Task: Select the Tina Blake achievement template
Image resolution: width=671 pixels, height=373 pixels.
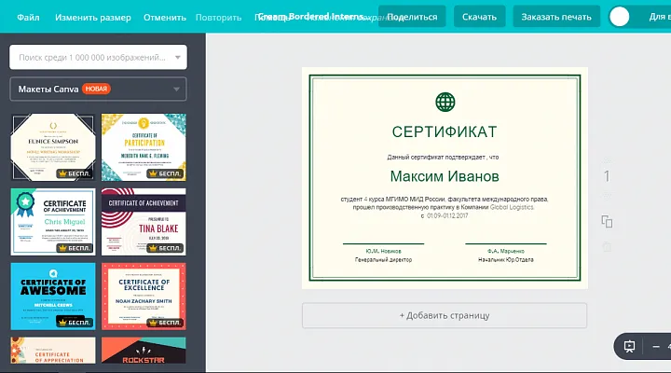Action: 143,221
